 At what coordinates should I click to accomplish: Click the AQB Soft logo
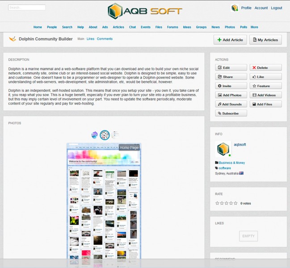(x=145, y=11)
